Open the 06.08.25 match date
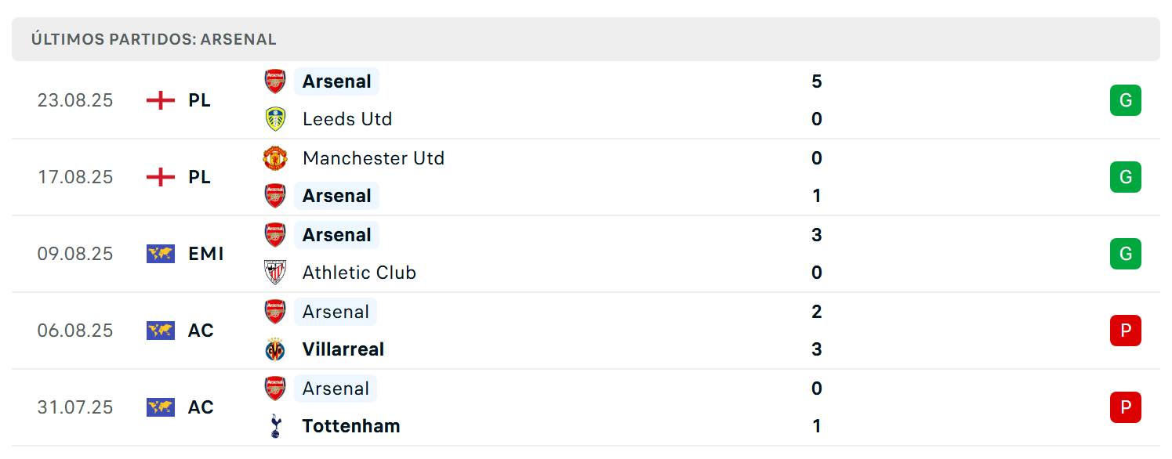 tap(75, 331)
